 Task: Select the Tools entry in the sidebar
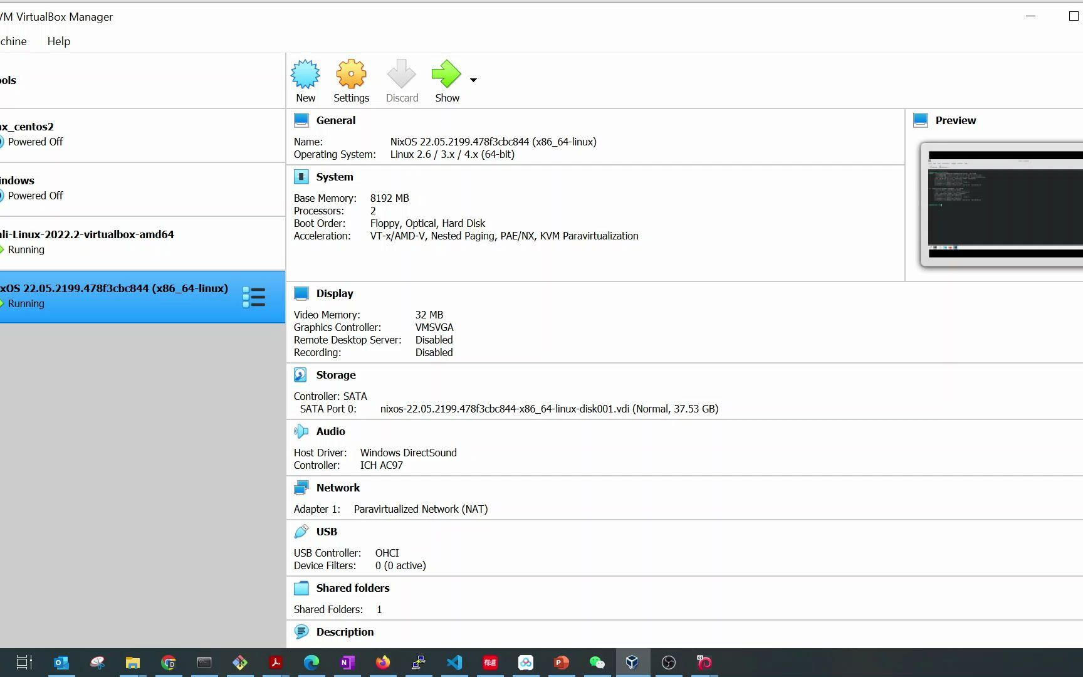[x=142, y=80]
